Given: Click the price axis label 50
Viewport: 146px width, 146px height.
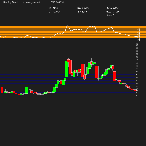Looking at the screenshot, I should [x=137, y=69].
